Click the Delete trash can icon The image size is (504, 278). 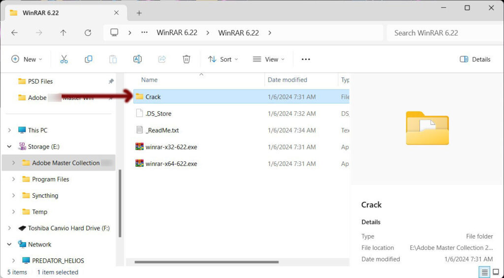point(187,59)
